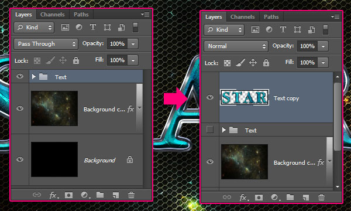Click link layers icon in right panel
351x211 pixels.
tap(227, 197)
